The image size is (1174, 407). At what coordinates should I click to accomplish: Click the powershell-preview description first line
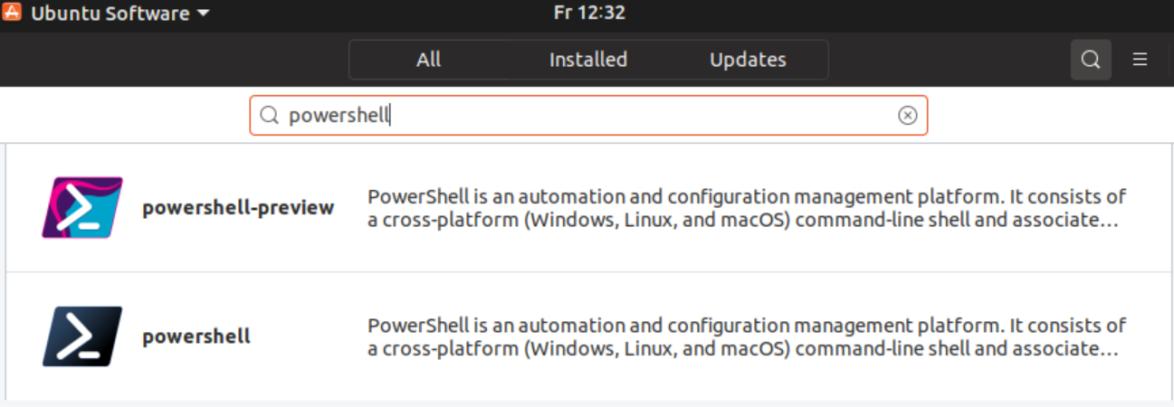point(747,196)
